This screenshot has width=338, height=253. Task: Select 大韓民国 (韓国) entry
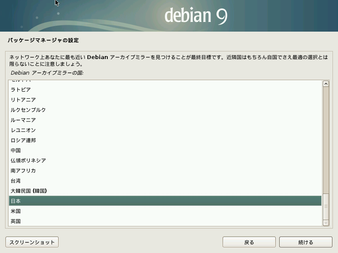click(x=165, y=191)
